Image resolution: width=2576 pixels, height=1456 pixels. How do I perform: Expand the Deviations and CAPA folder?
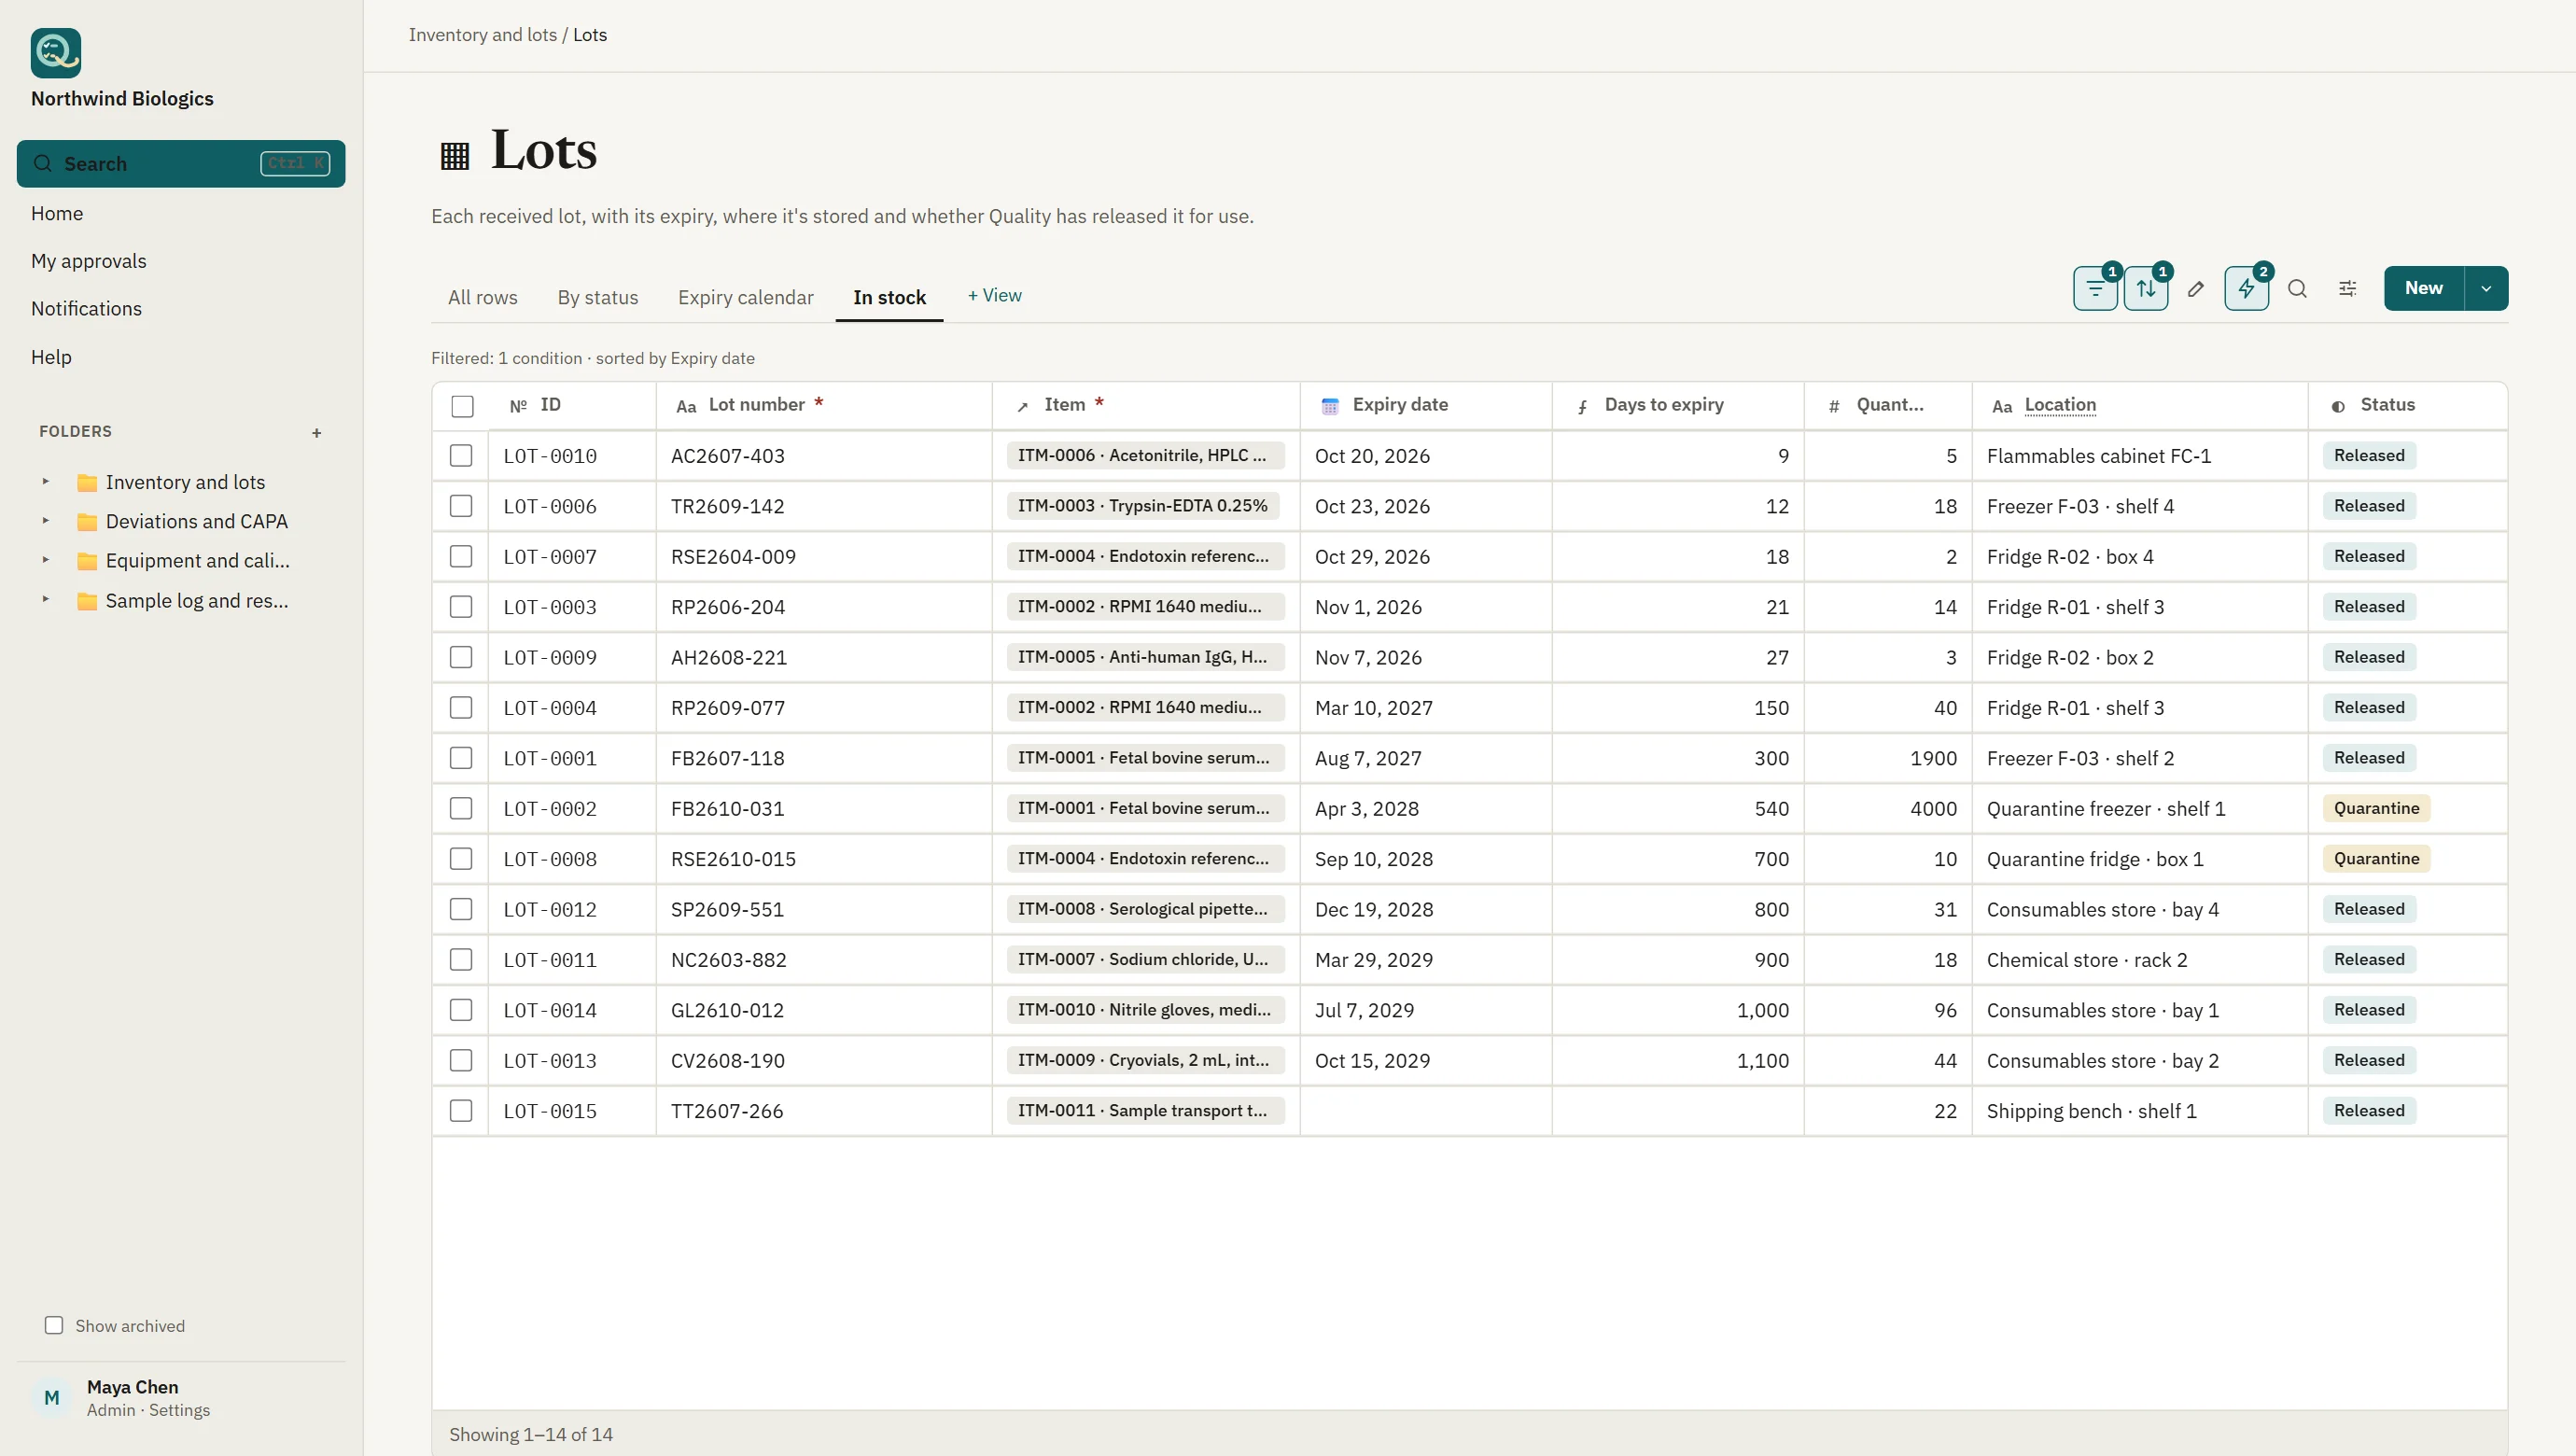45,521
